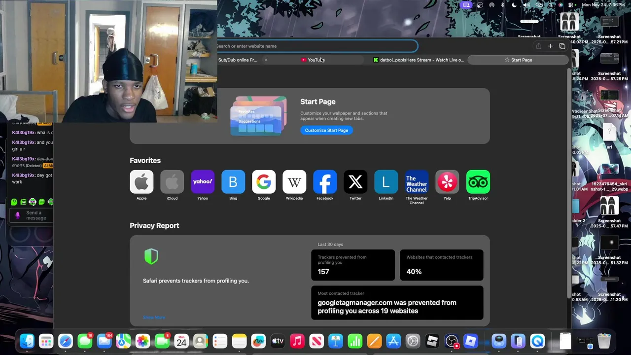Open the Yahoo favorite icon

[203, 182]
